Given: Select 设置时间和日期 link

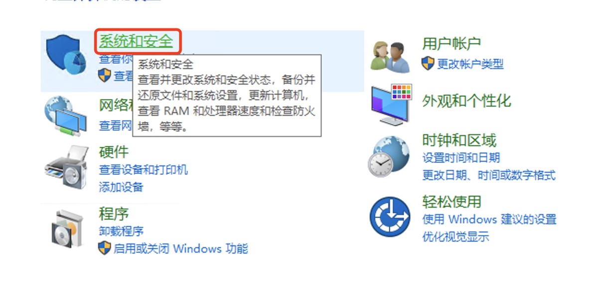Looking at the screenshot, I should click(461, 158).
